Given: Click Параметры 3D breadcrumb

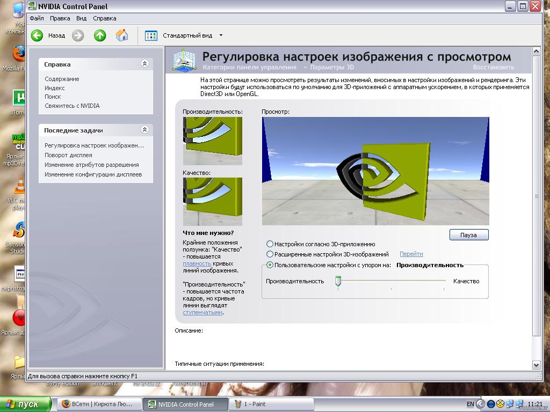Looking at the screenshot, I should pyautogui.click(x=332, y=67).
